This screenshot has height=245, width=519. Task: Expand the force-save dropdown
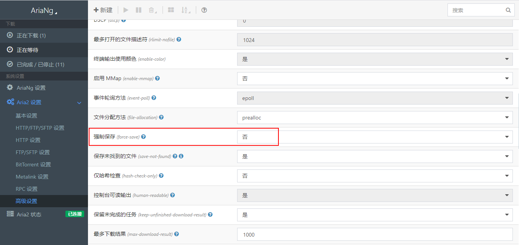pyautogui.click(x=374, y=137)
